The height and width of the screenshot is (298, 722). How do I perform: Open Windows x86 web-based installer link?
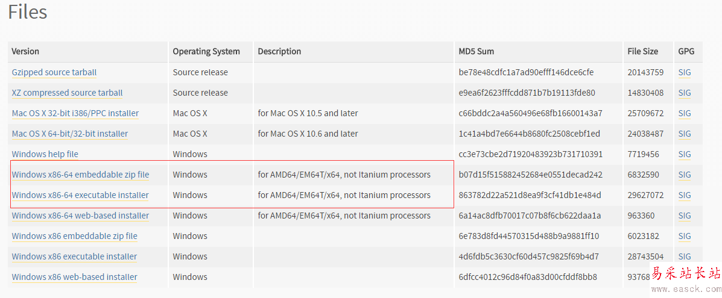[x=75, y=277]
